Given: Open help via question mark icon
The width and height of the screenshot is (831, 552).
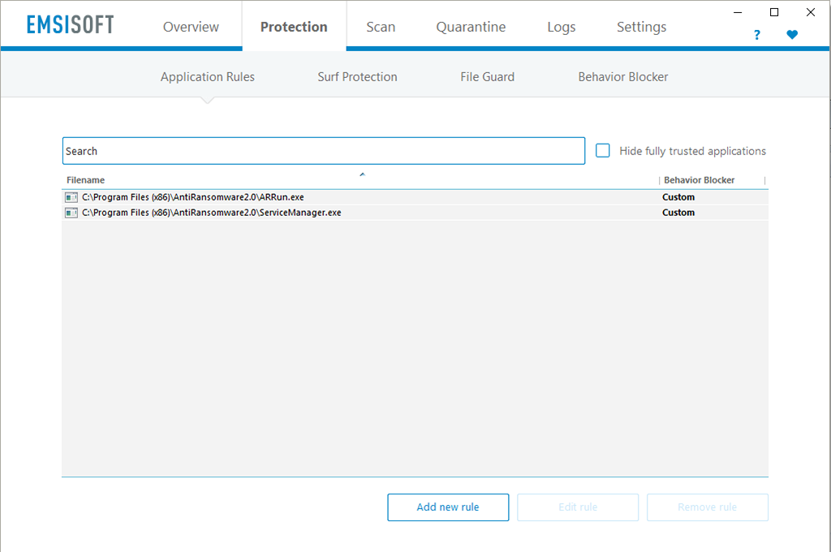Looking at the screenshot, I should point(756,35).
